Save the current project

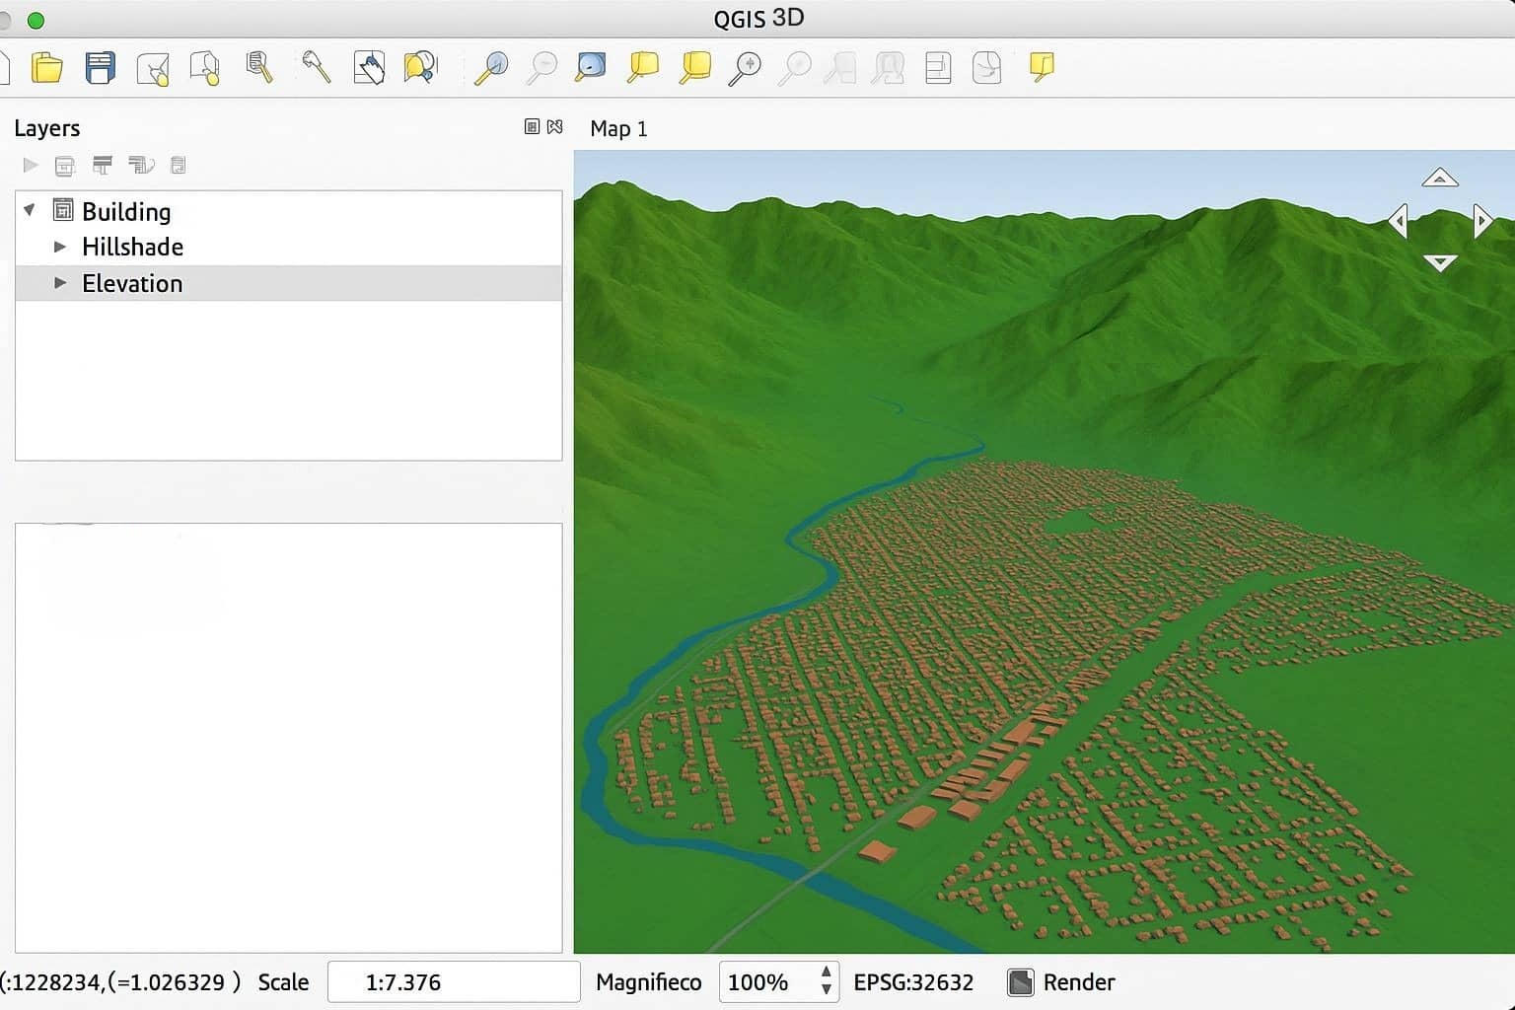coord(100,67)
